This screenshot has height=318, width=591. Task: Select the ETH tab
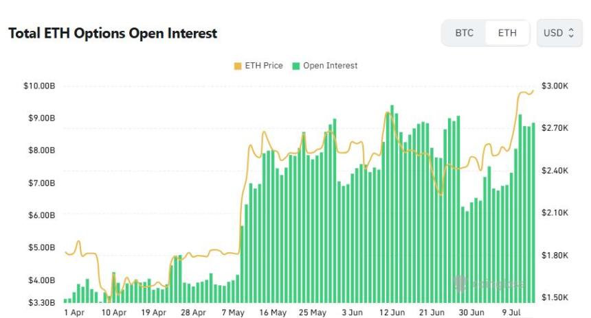pyautogui.click(x=507, y=33)
